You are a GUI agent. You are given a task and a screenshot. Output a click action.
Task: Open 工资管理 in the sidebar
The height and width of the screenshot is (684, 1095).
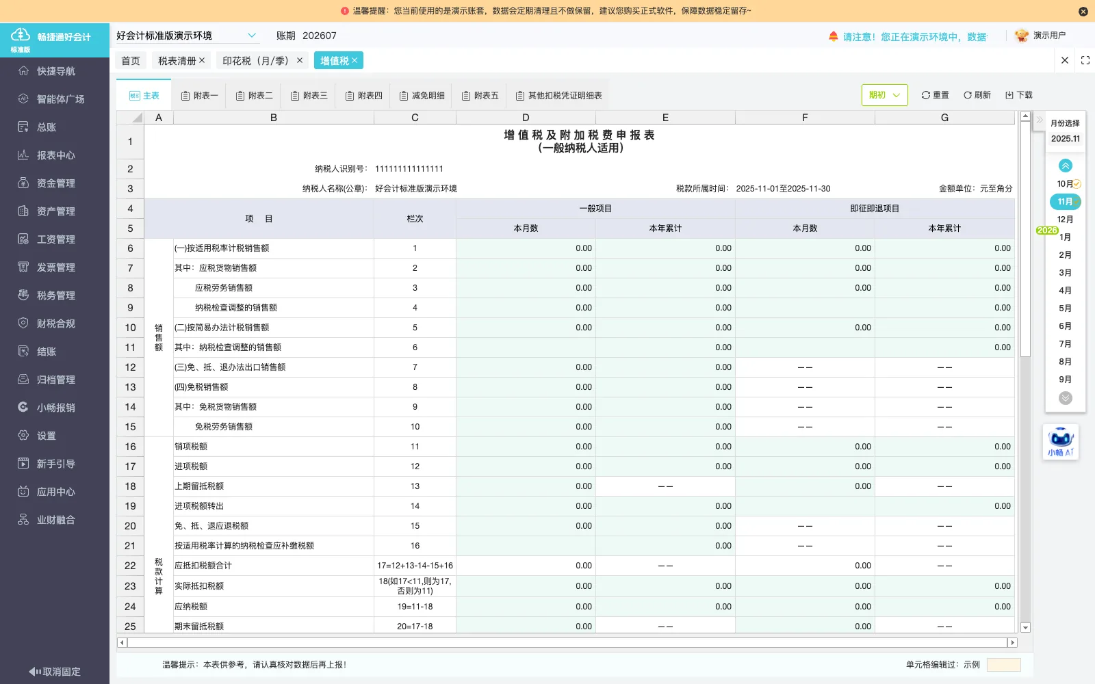[55, 239]
